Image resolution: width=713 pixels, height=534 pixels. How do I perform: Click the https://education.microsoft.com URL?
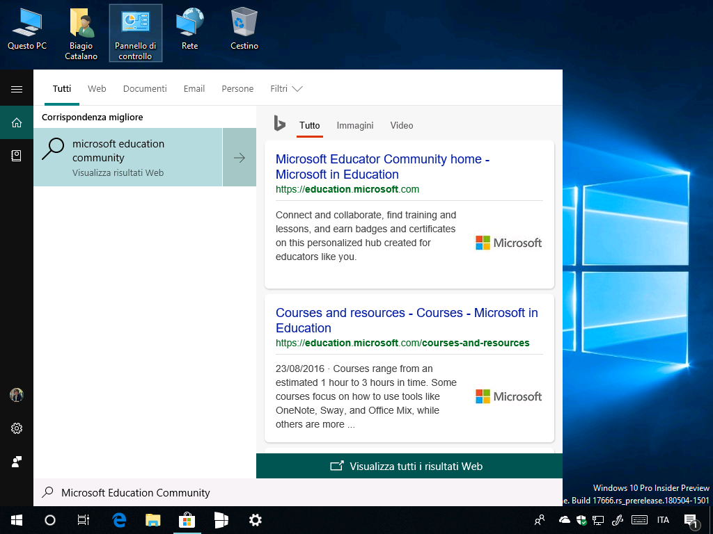(x=347, y=189)
